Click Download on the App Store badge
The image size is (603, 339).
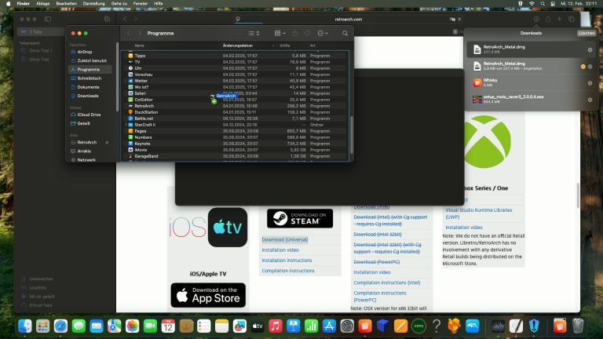(208, 295)
